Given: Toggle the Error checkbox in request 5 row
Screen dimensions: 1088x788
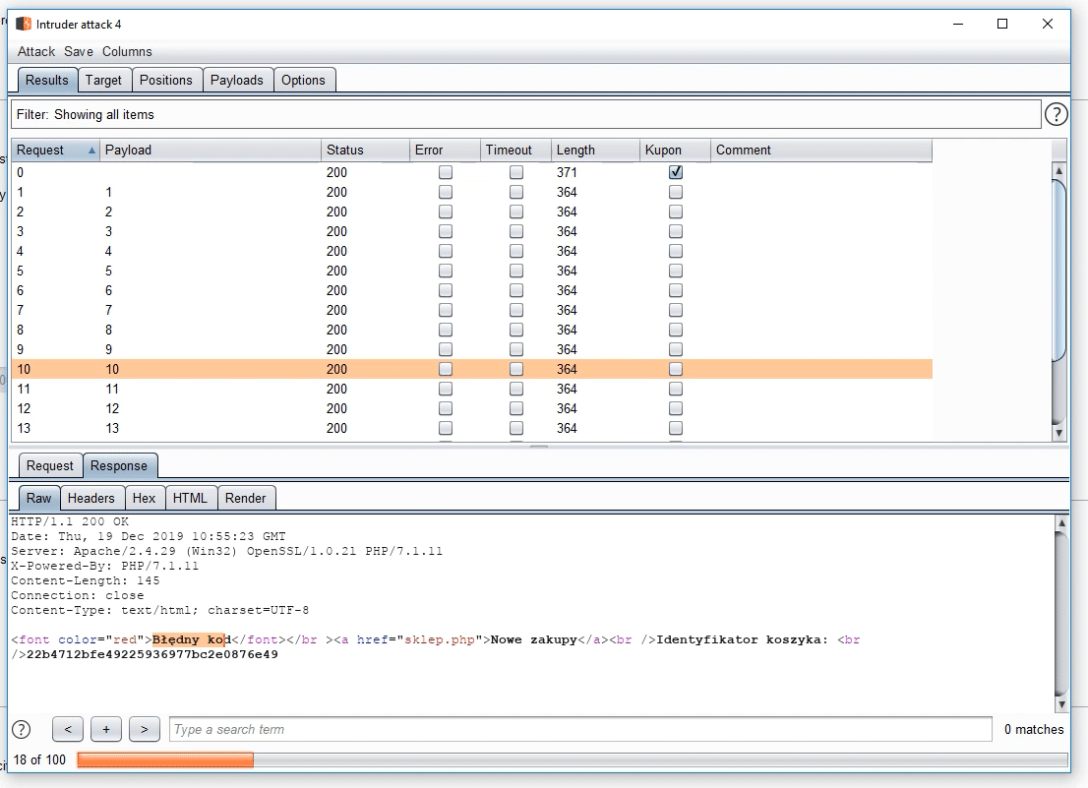Looking at the screenshot, I should 446,271.
